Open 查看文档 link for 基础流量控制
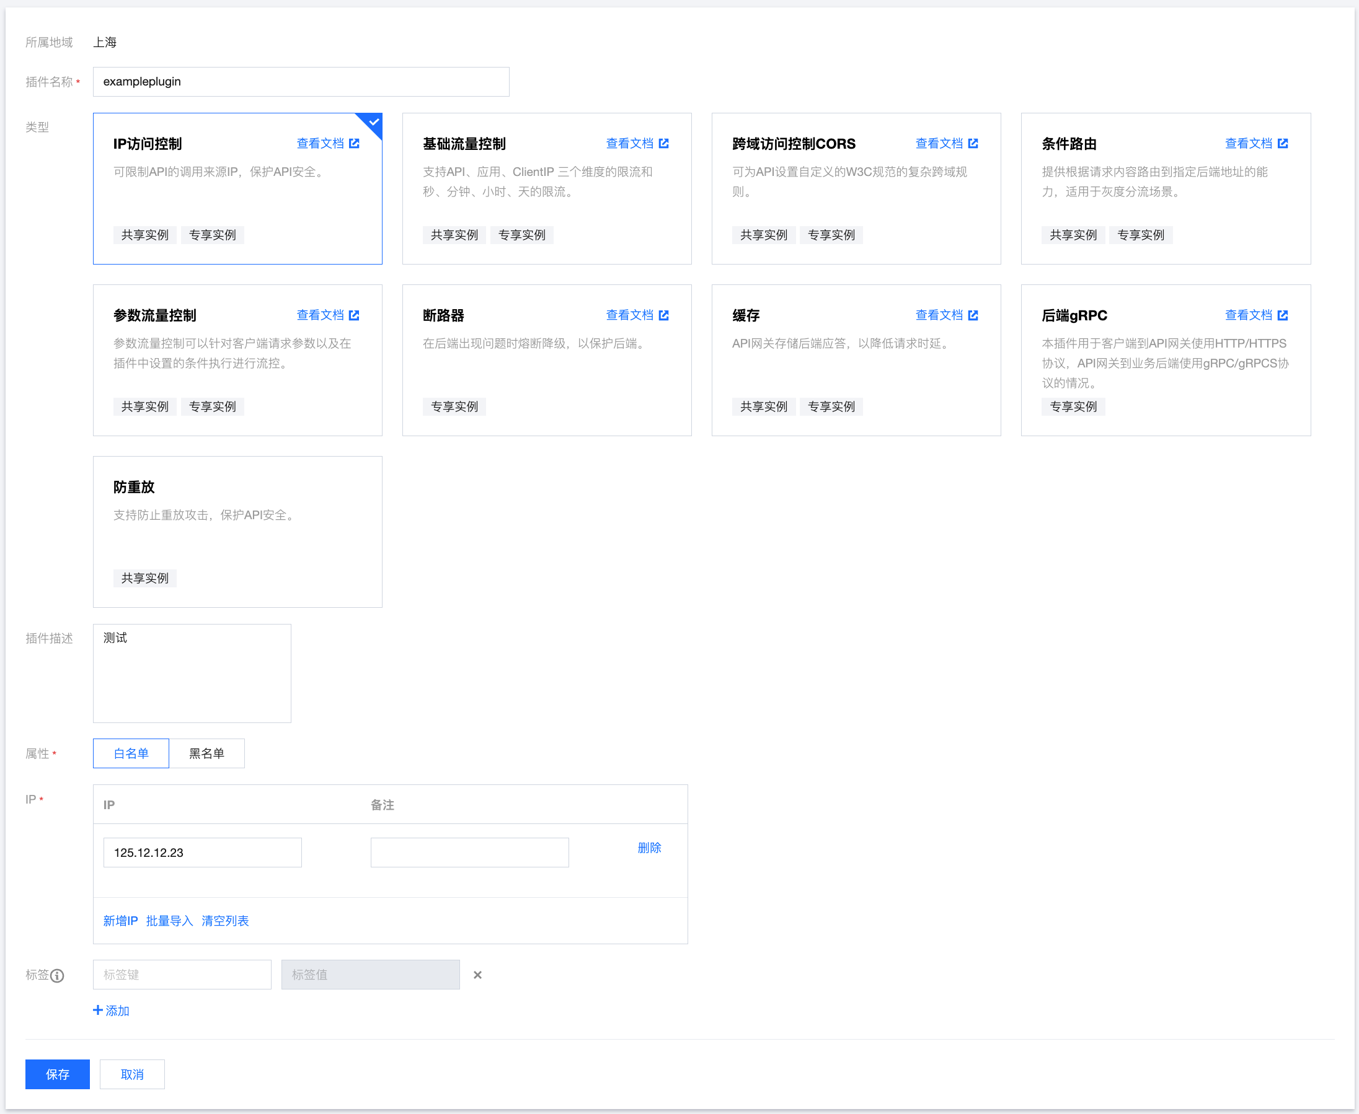 click(x=630, y=143)
